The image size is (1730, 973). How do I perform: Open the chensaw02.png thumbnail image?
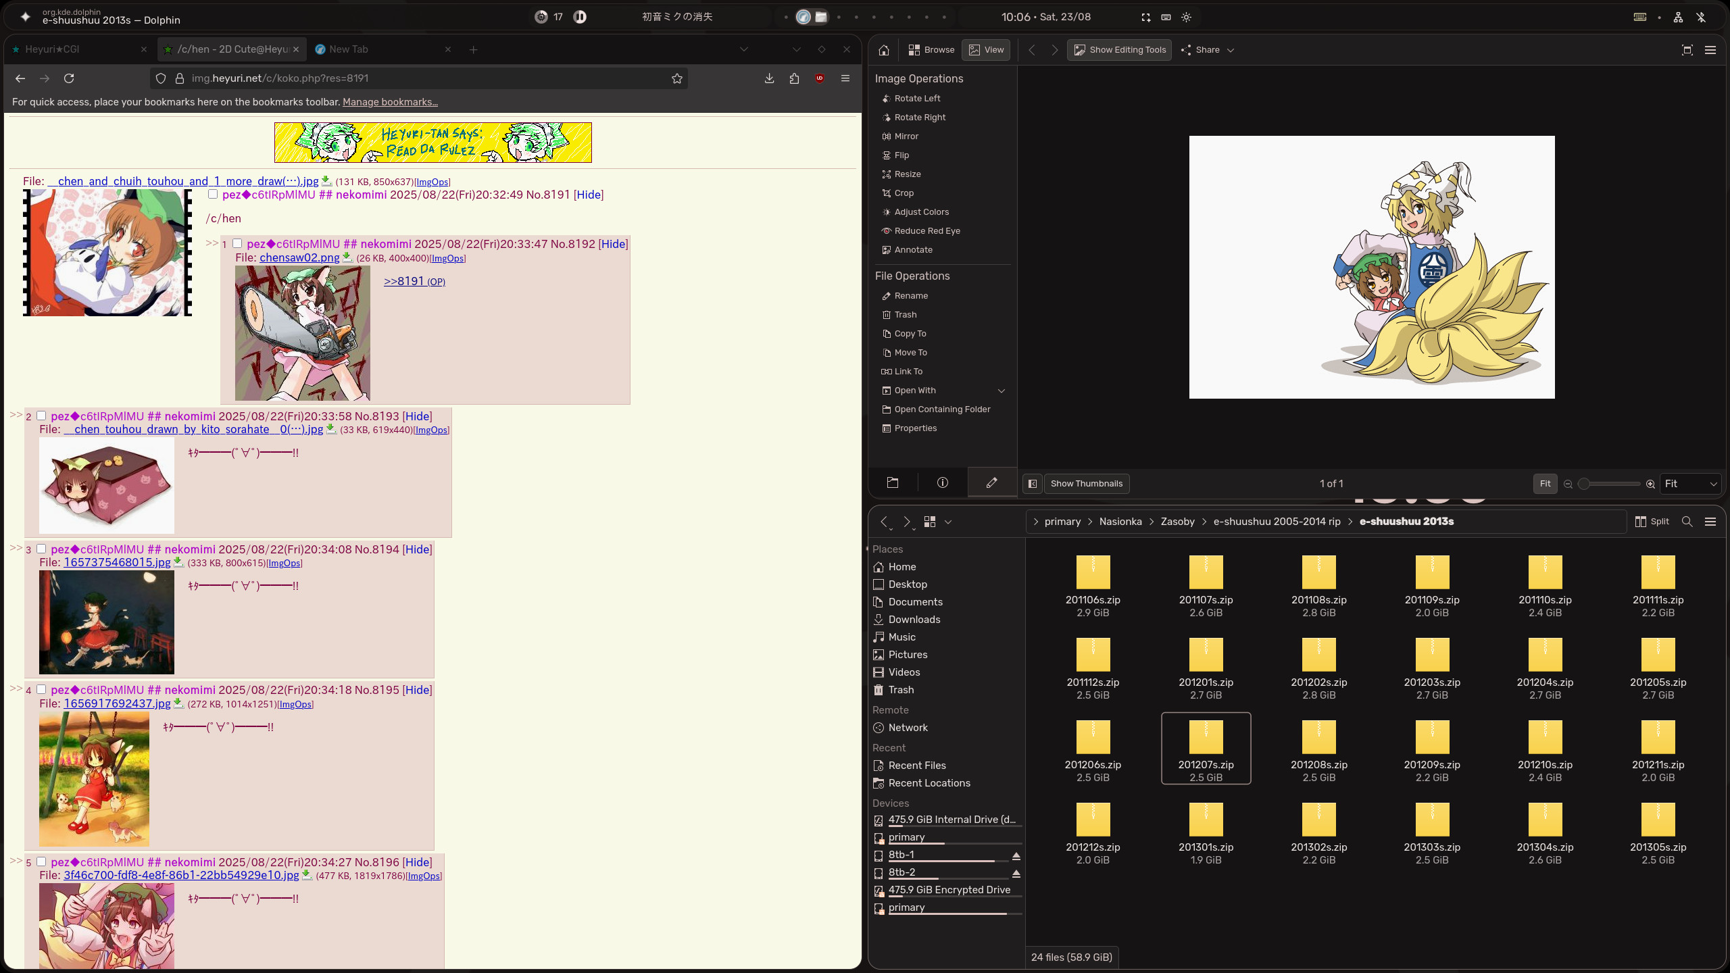(302, 333)
